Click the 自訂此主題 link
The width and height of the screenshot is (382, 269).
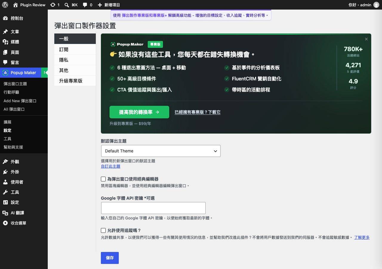click(111, 166)
